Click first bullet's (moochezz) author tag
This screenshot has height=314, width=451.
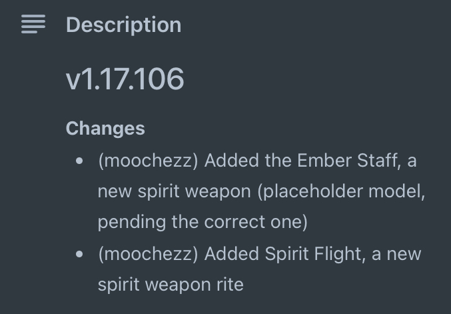tap(148, 161)
